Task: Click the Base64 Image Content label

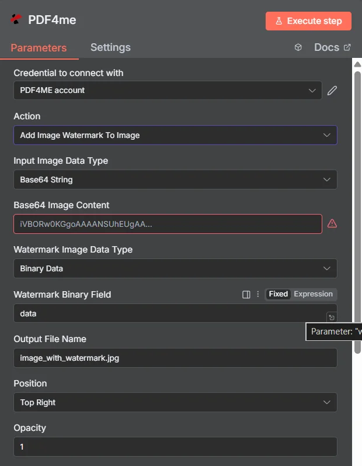Action: 61,205
